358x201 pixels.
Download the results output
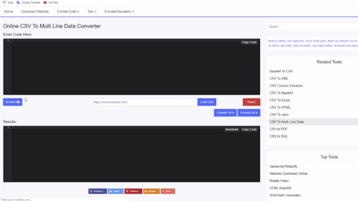pyautogui.click(x=231, y=130)
